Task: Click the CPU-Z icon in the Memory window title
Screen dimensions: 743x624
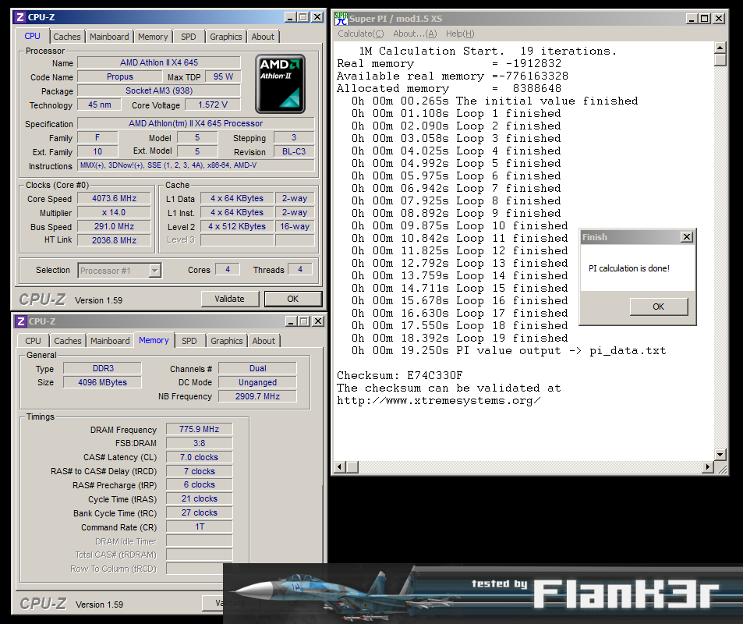Action: coord(21,321)
